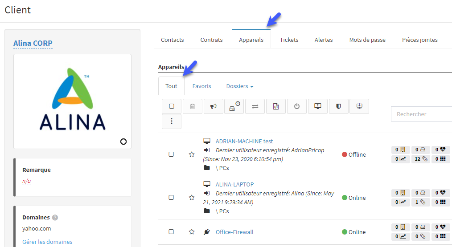Viewport: 452px width, 247px height.
Task: Click the disk badge for ALINA-LAPTOP
Action: pos(421,193)
